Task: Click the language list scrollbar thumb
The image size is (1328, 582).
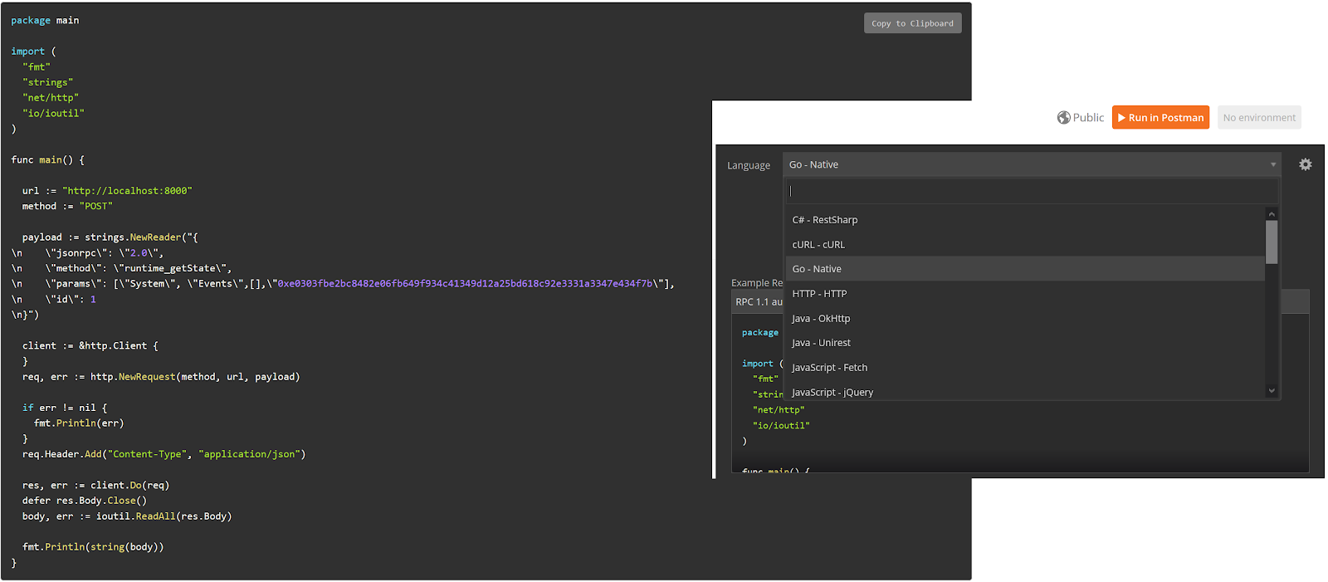Action: click(1272, 242)
